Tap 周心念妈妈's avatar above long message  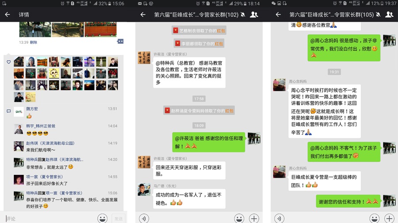[279, 85]
